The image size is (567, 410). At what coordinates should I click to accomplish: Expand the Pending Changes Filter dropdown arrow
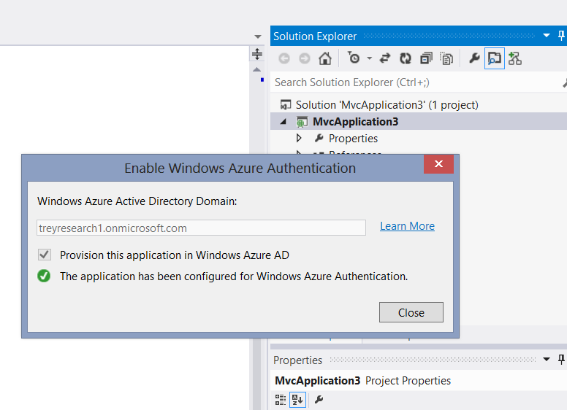click(369, 58)
